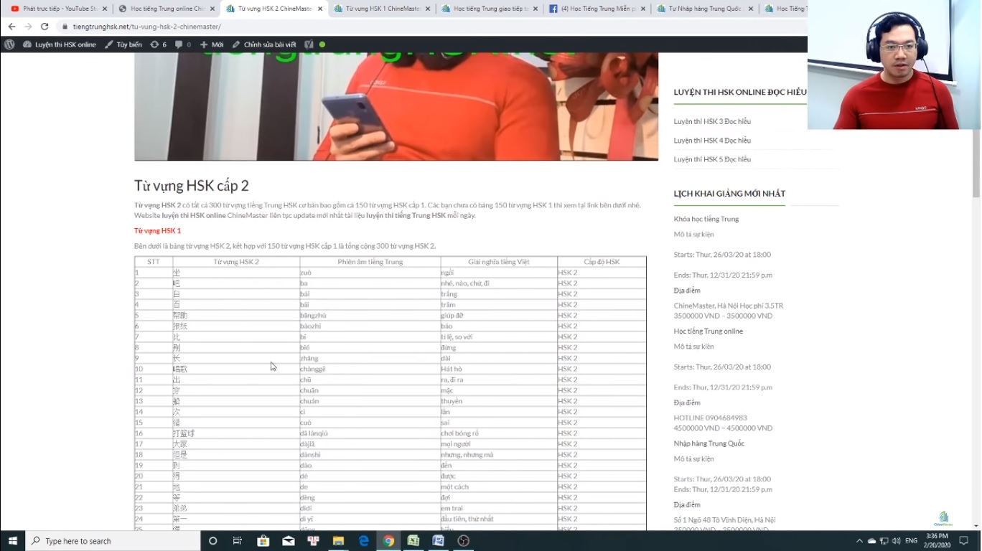Open Excel from the taskbar
Image resolution: width=982 pixels, height=551 pixels.
coord(413,541)
